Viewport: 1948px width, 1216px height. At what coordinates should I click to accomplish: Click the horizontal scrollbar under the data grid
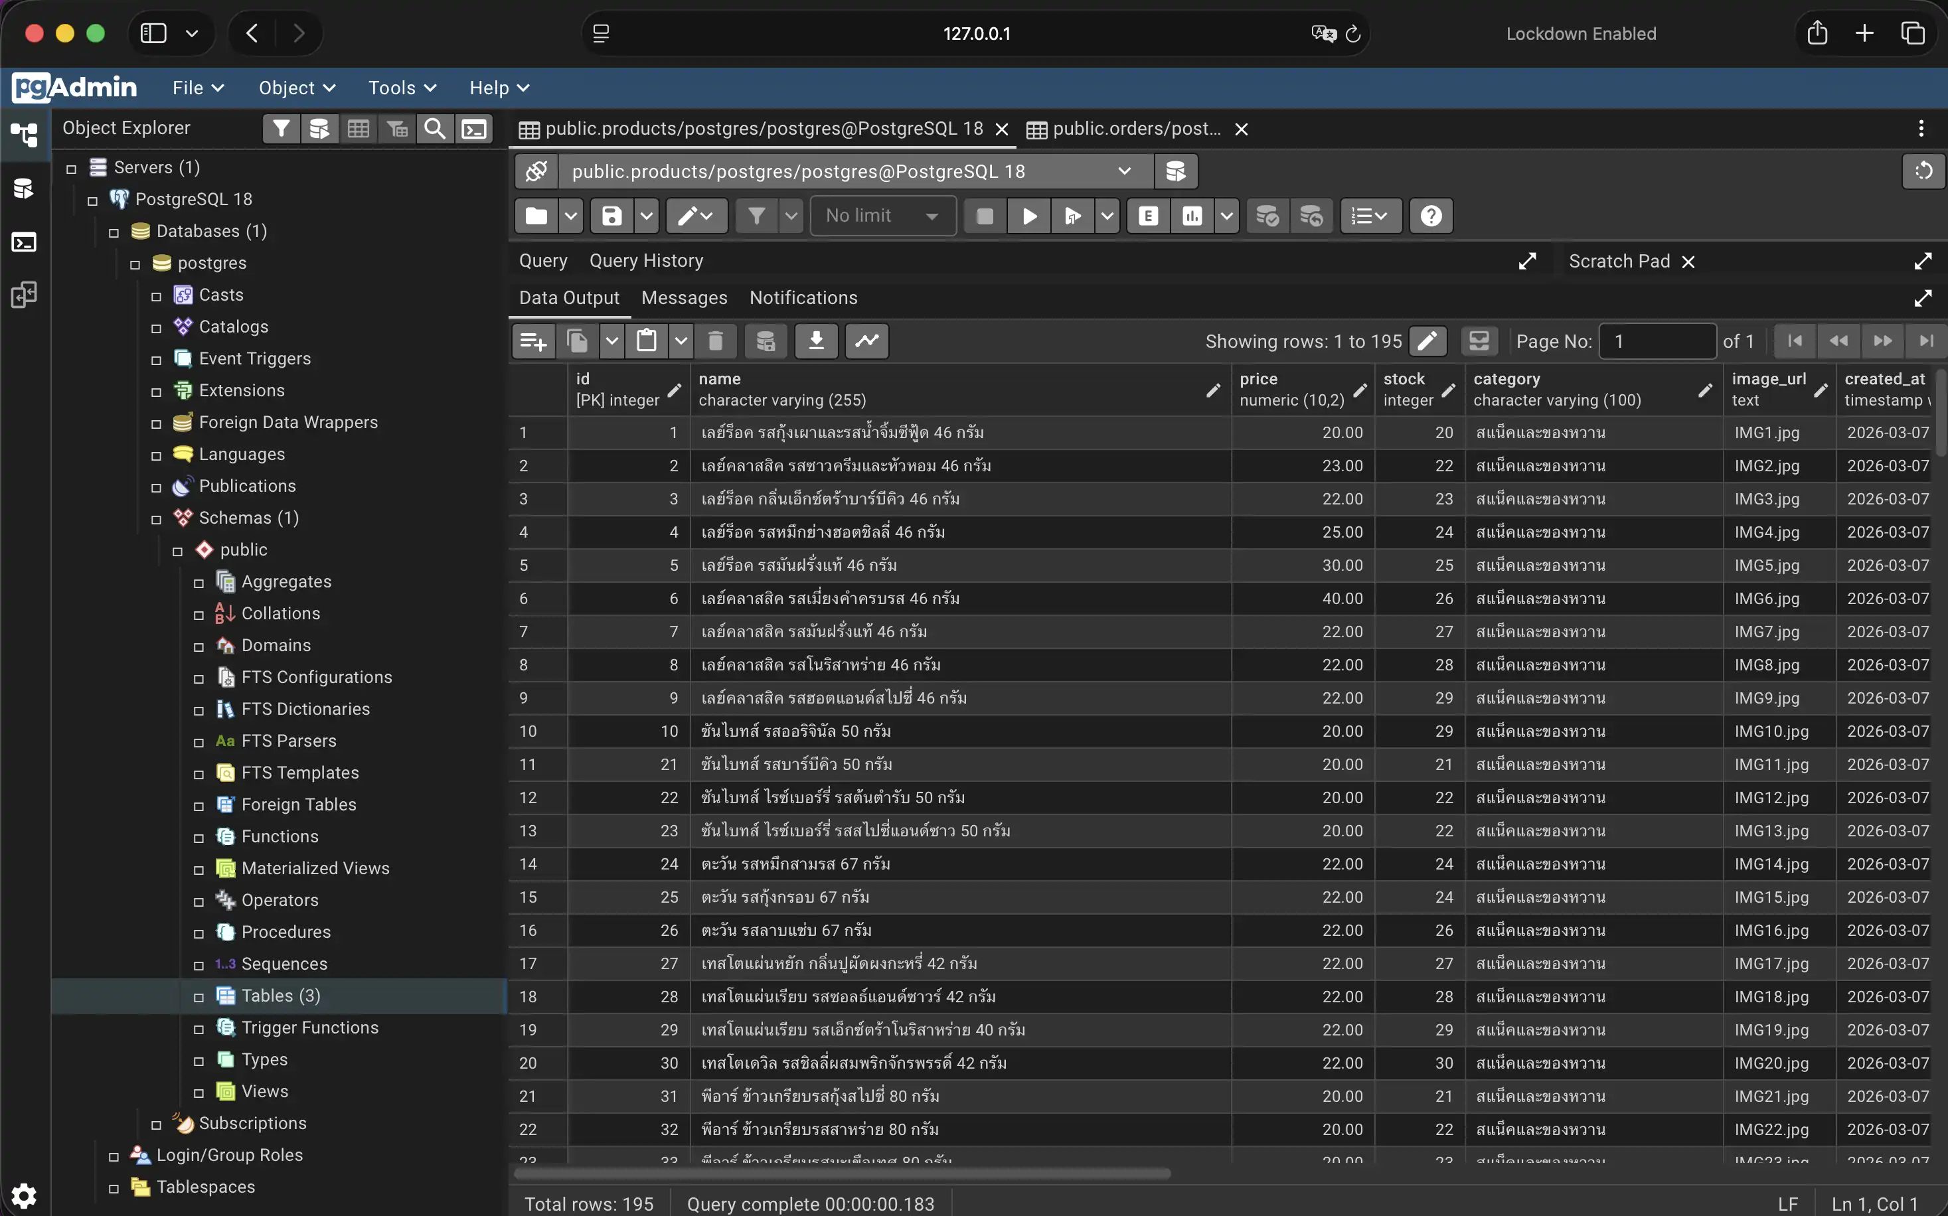click(x=841, y=1174)
